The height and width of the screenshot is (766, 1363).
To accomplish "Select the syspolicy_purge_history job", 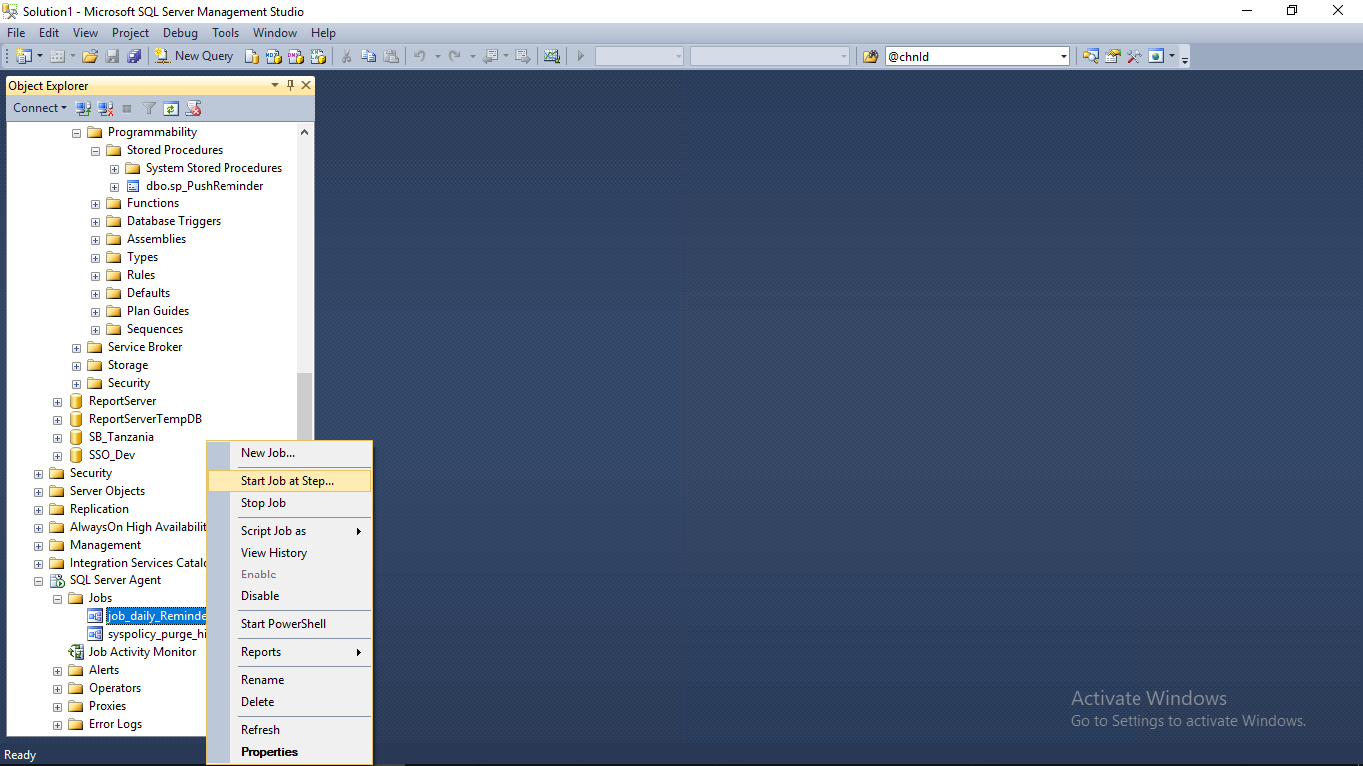I will (157, 634).
